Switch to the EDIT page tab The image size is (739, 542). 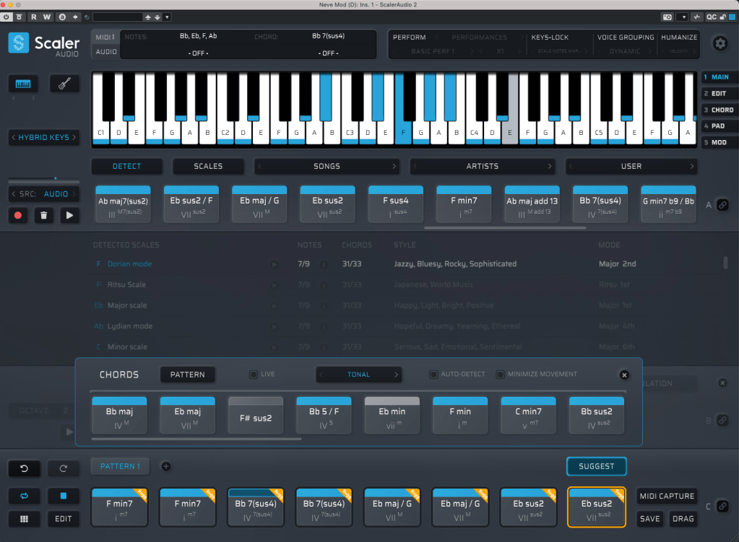click(719, 93)
